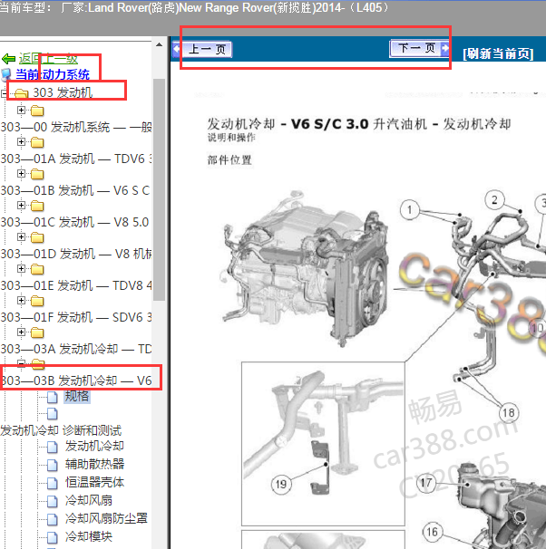
Task: Expand the 303—01C 发动机 V8 5.0 node
Action: point(21,205)
